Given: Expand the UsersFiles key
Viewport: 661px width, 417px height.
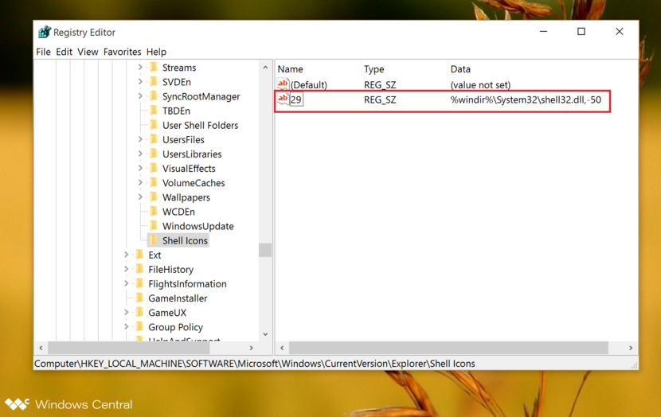Looking at the screenshot, I should pos(140,139).
